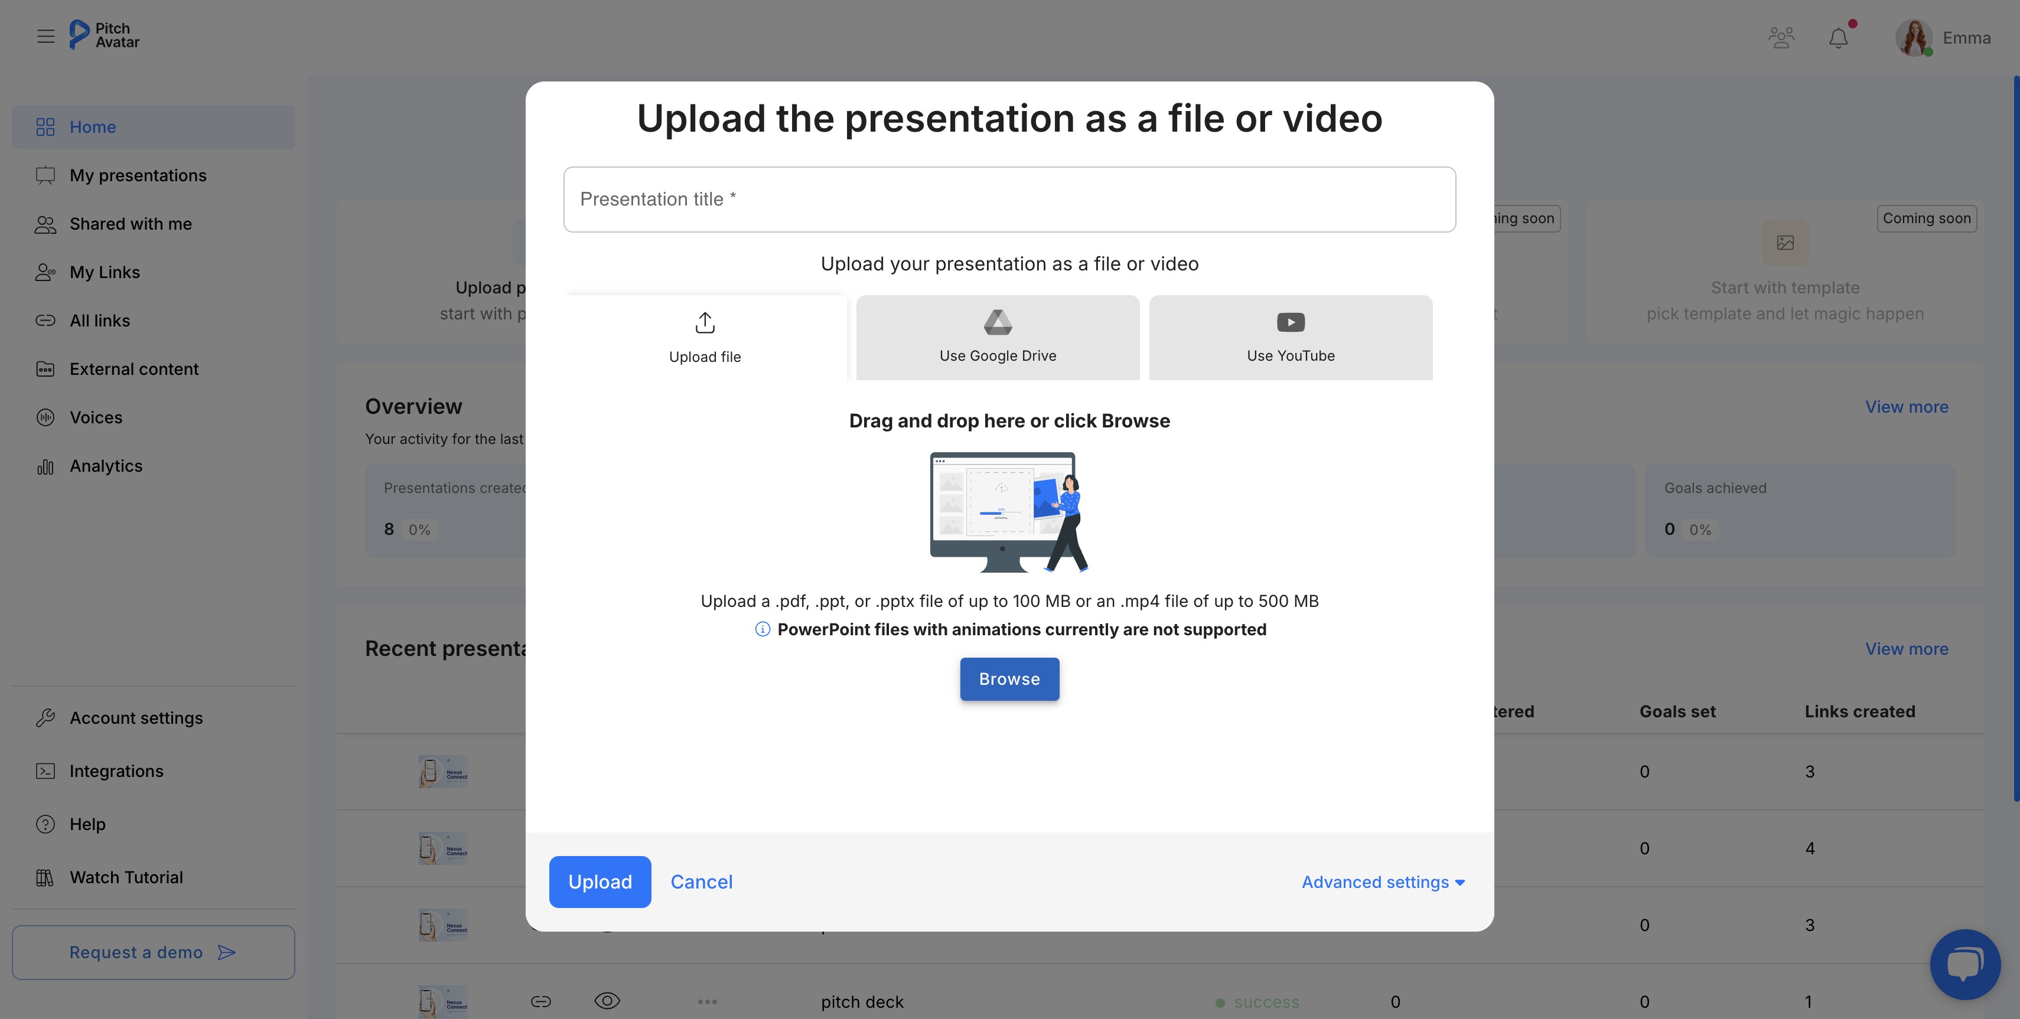Click the team members icon

1781,38
